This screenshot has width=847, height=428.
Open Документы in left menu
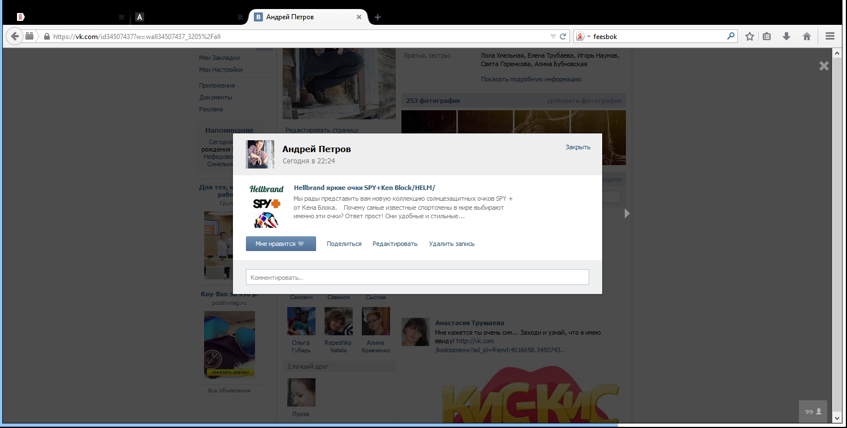click(215, 97)
